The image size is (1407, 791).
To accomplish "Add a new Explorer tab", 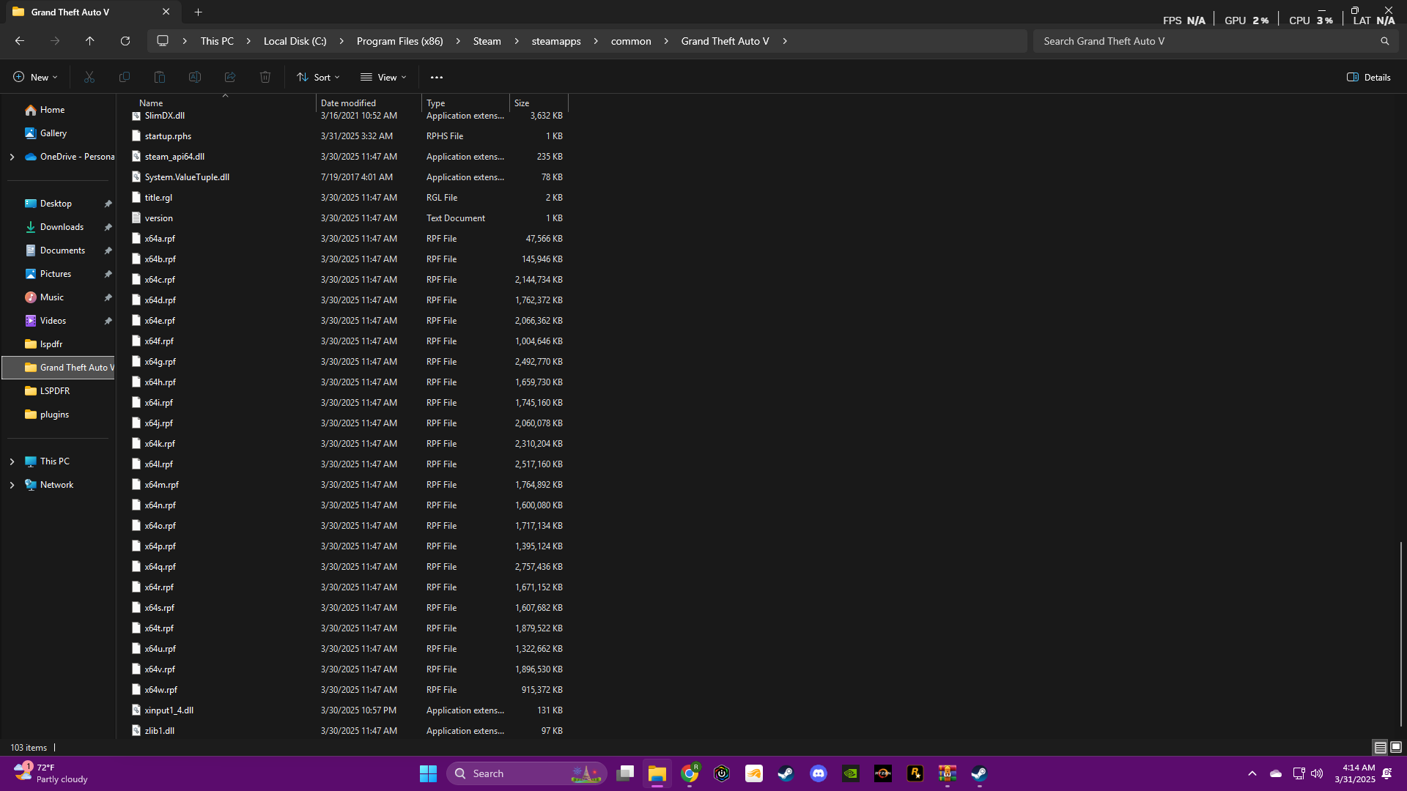I will 198,12.
